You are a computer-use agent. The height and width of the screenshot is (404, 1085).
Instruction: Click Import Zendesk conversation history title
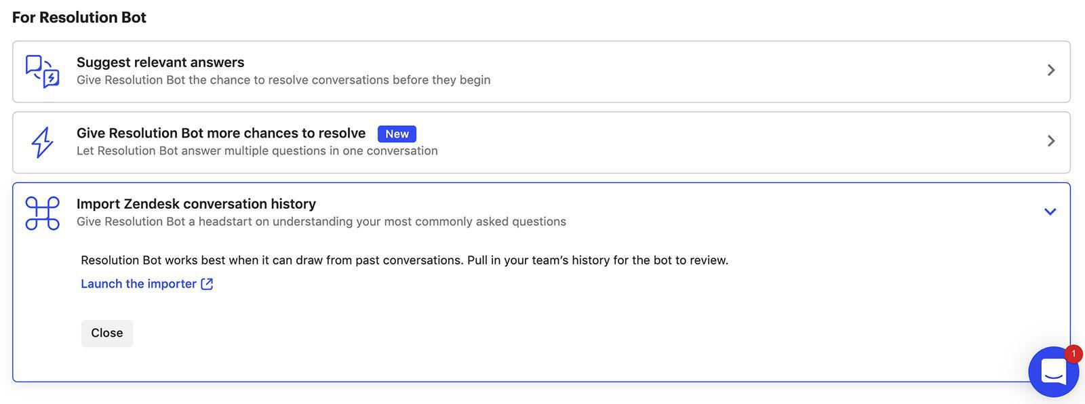[x=196, y=204]
